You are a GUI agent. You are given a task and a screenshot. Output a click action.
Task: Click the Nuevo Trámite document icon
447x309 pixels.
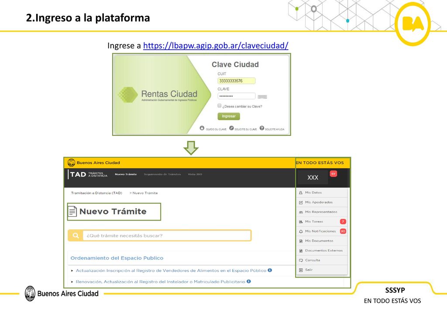point(72,211)
